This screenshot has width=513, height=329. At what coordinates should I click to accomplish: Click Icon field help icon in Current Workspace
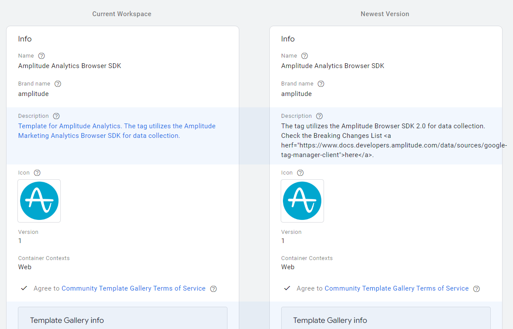[37, 173]
